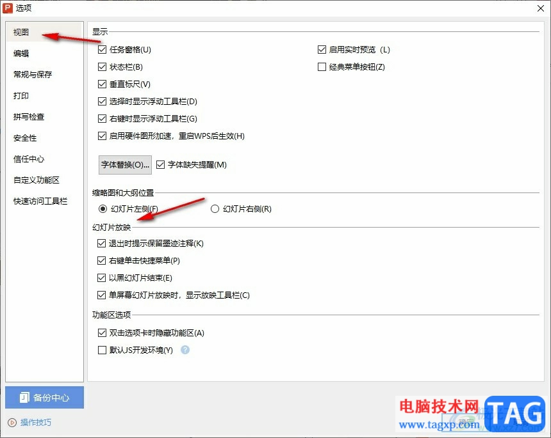Close the 选项 dialog
The width and height of the screenshot is (551, 438).
(541, 8)
